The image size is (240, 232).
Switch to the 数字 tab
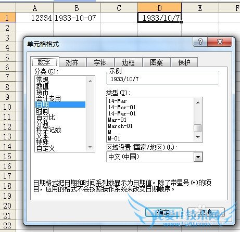44,62
